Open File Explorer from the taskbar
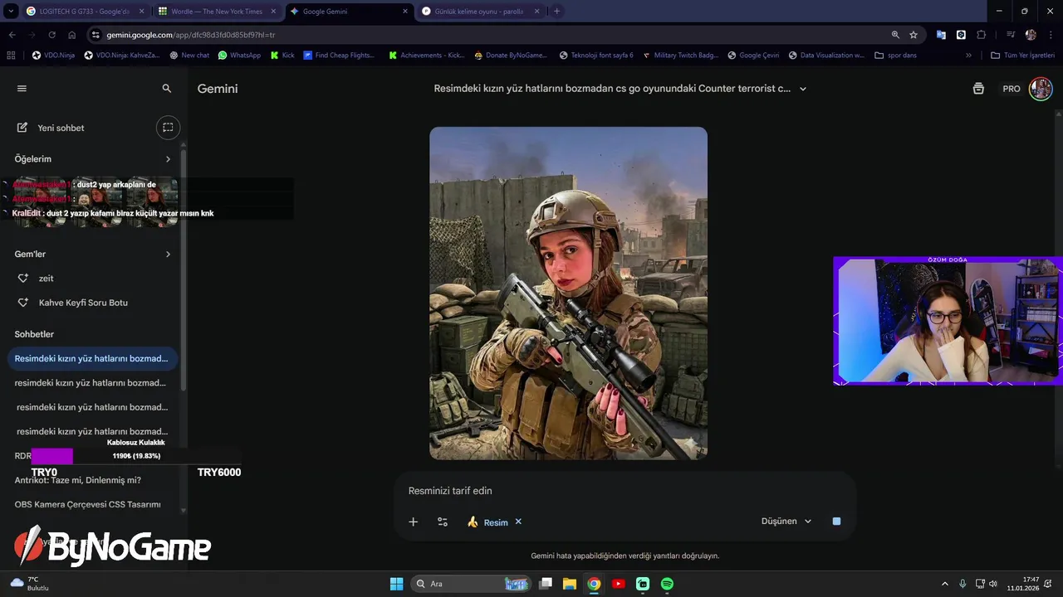 tap(570, 584)
